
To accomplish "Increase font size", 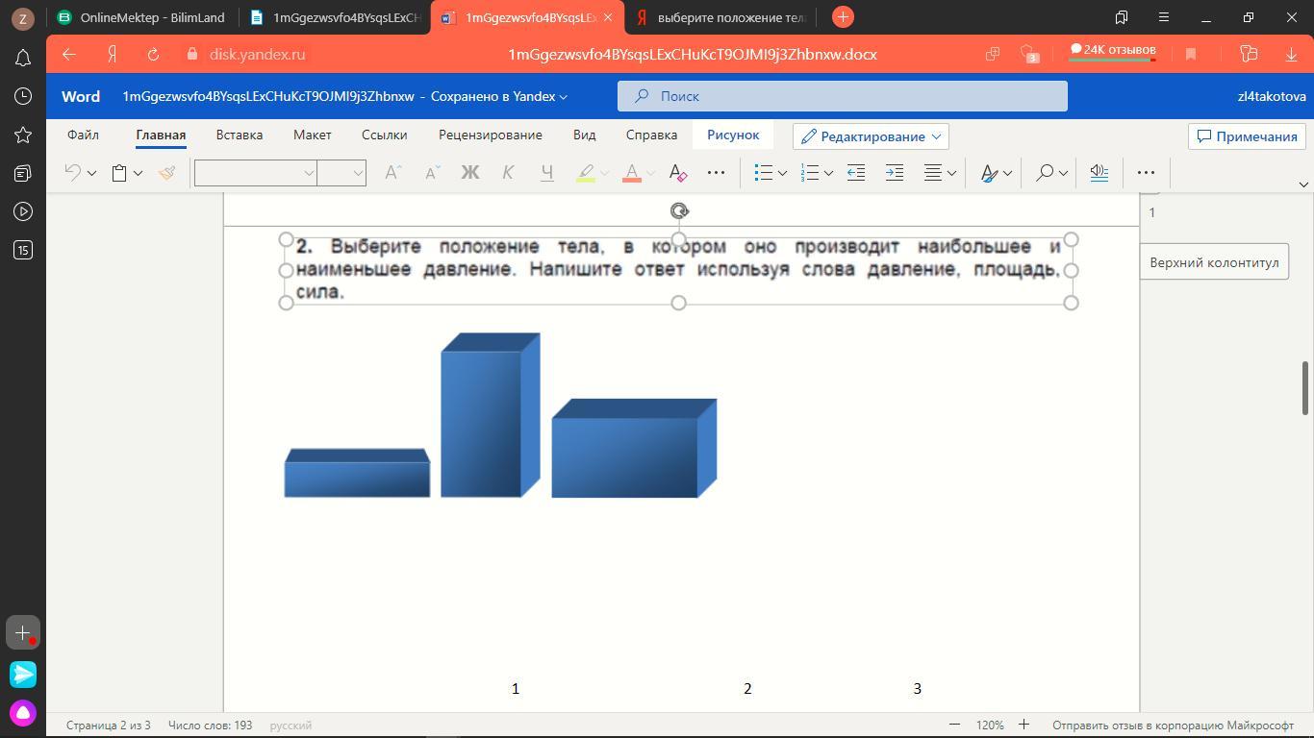I will click(x=392, y=173).
